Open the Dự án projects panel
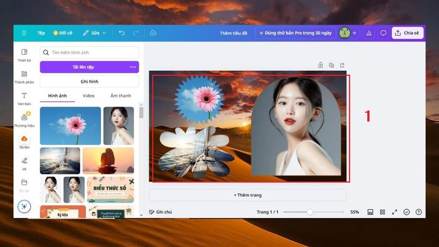439x247 pixels. click(24, 185)
